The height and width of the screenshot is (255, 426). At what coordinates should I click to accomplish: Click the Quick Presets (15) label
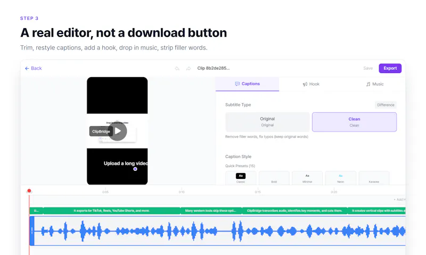[x=240, y=166]
